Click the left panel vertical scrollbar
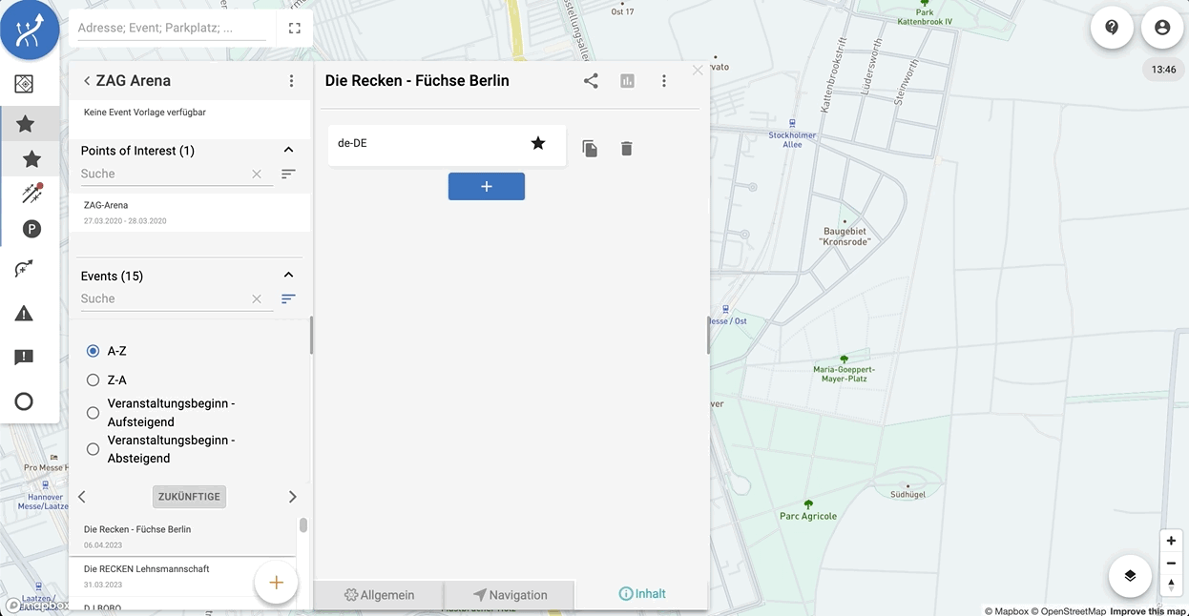Image resolution: width=1189 pixels, height=616 pixels. coord(311,336)
